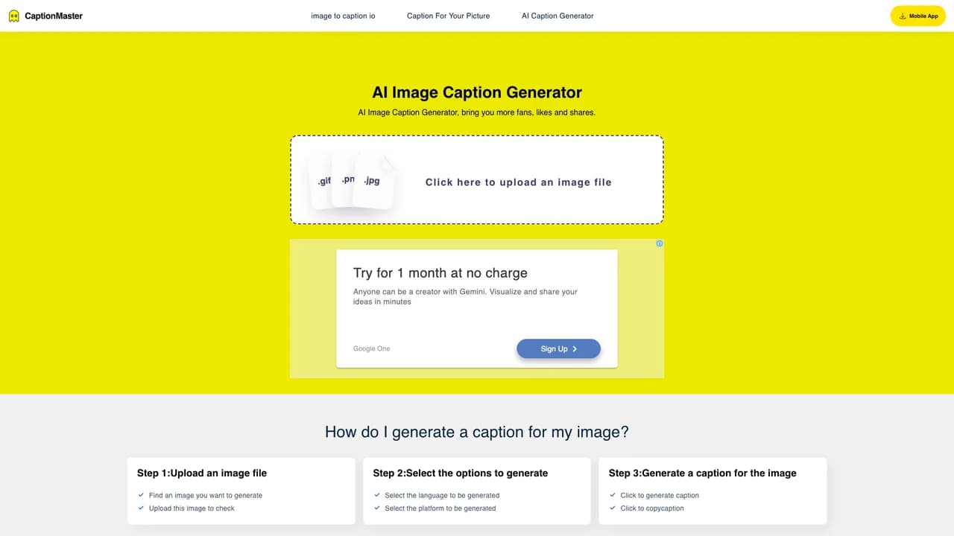
Task: Click the 'AI Image Caption Generator' heading
Action: click(477, 92)
